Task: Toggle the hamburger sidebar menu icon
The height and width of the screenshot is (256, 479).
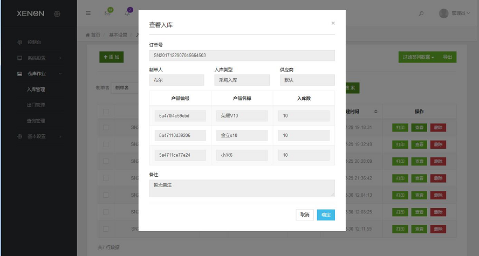Action: 88,13
